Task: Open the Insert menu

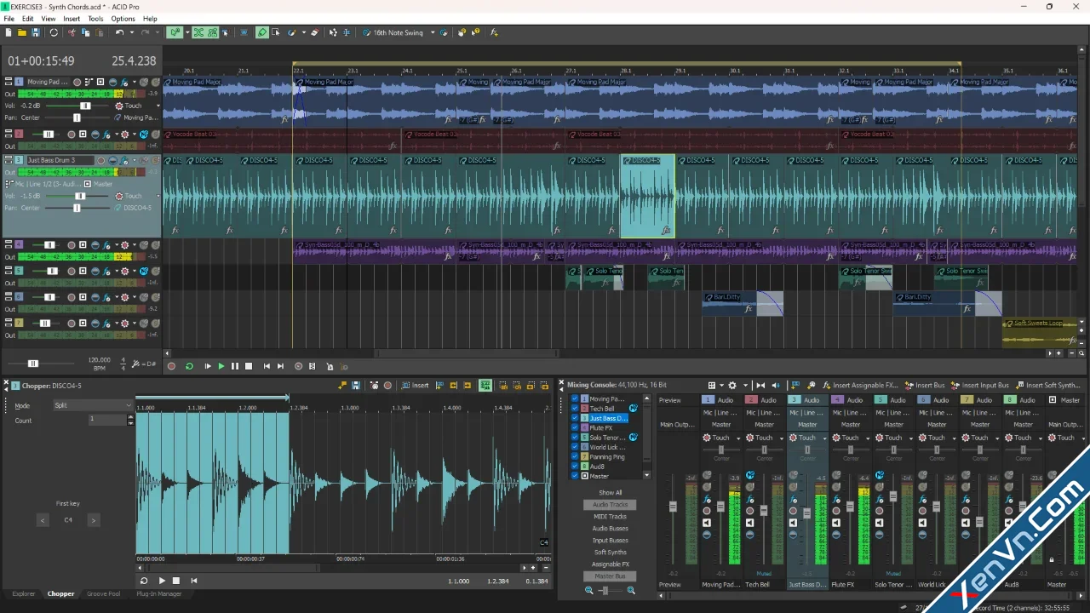Action: pyautogui.click(x=72, y=19)
